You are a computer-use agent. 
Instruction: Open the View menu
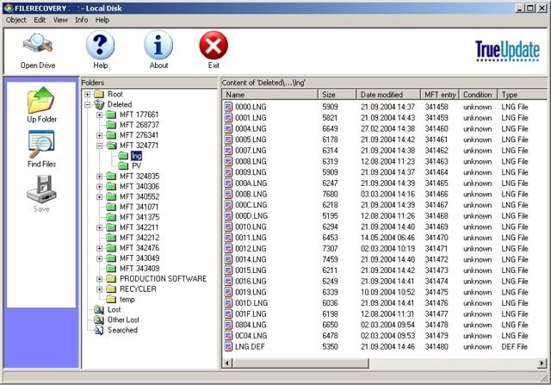click(60, 19)
